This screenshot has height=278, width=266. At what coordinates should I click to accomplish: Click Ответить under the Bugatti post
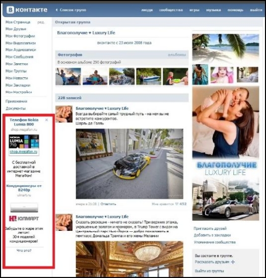(108, 204)
